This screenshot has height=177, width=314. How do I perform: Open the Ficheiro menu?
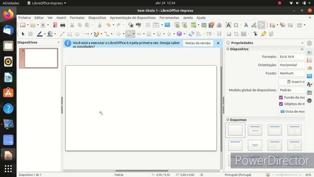(x=25, y=18)
